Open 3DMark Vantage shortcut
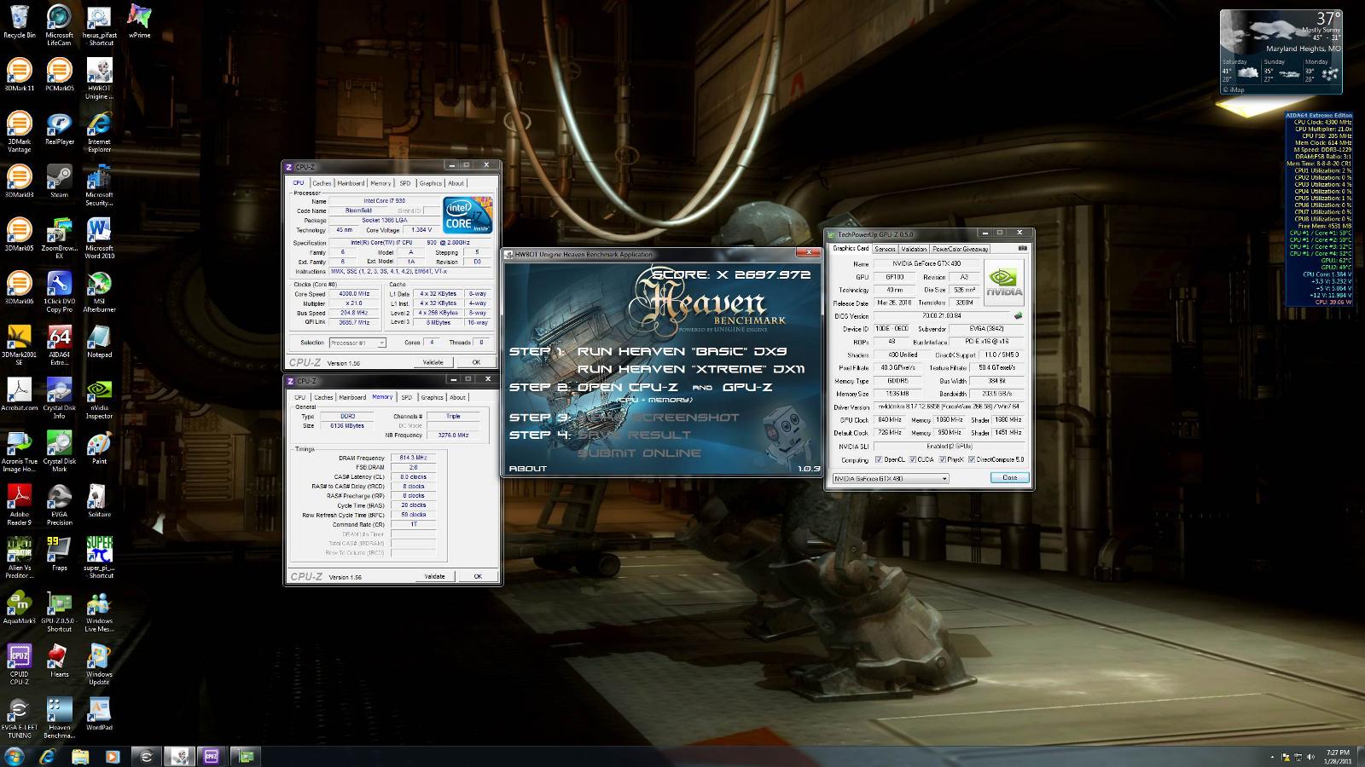Viewport: 1365px width, 767px height. 19,132
